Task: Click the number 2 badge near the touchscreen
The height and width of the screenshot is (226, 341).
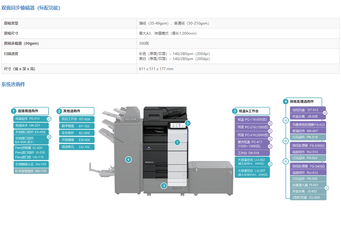Action: [187, 123]
